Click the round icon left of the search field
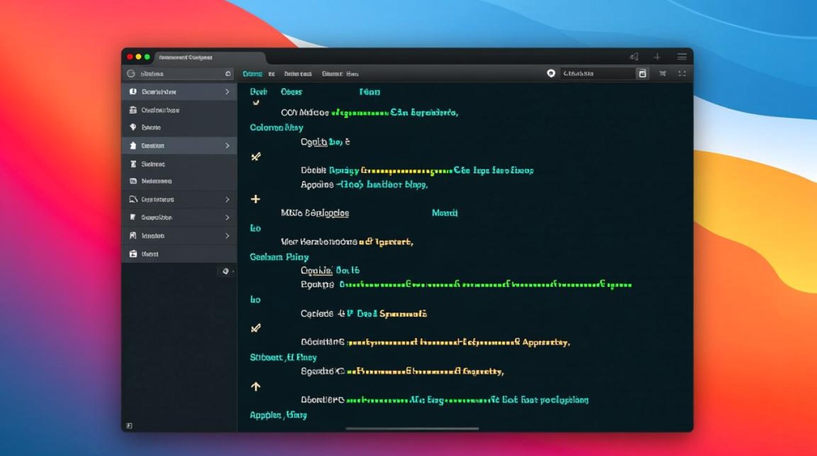 click(551, 74)
